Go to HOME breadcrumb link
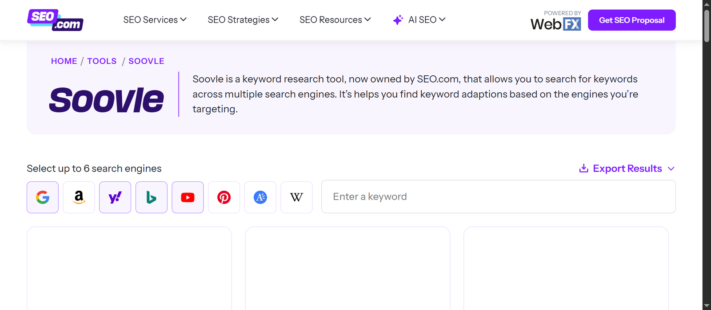Image resolution: width=711 pixels, height=310 pixels. pos(64,61)
